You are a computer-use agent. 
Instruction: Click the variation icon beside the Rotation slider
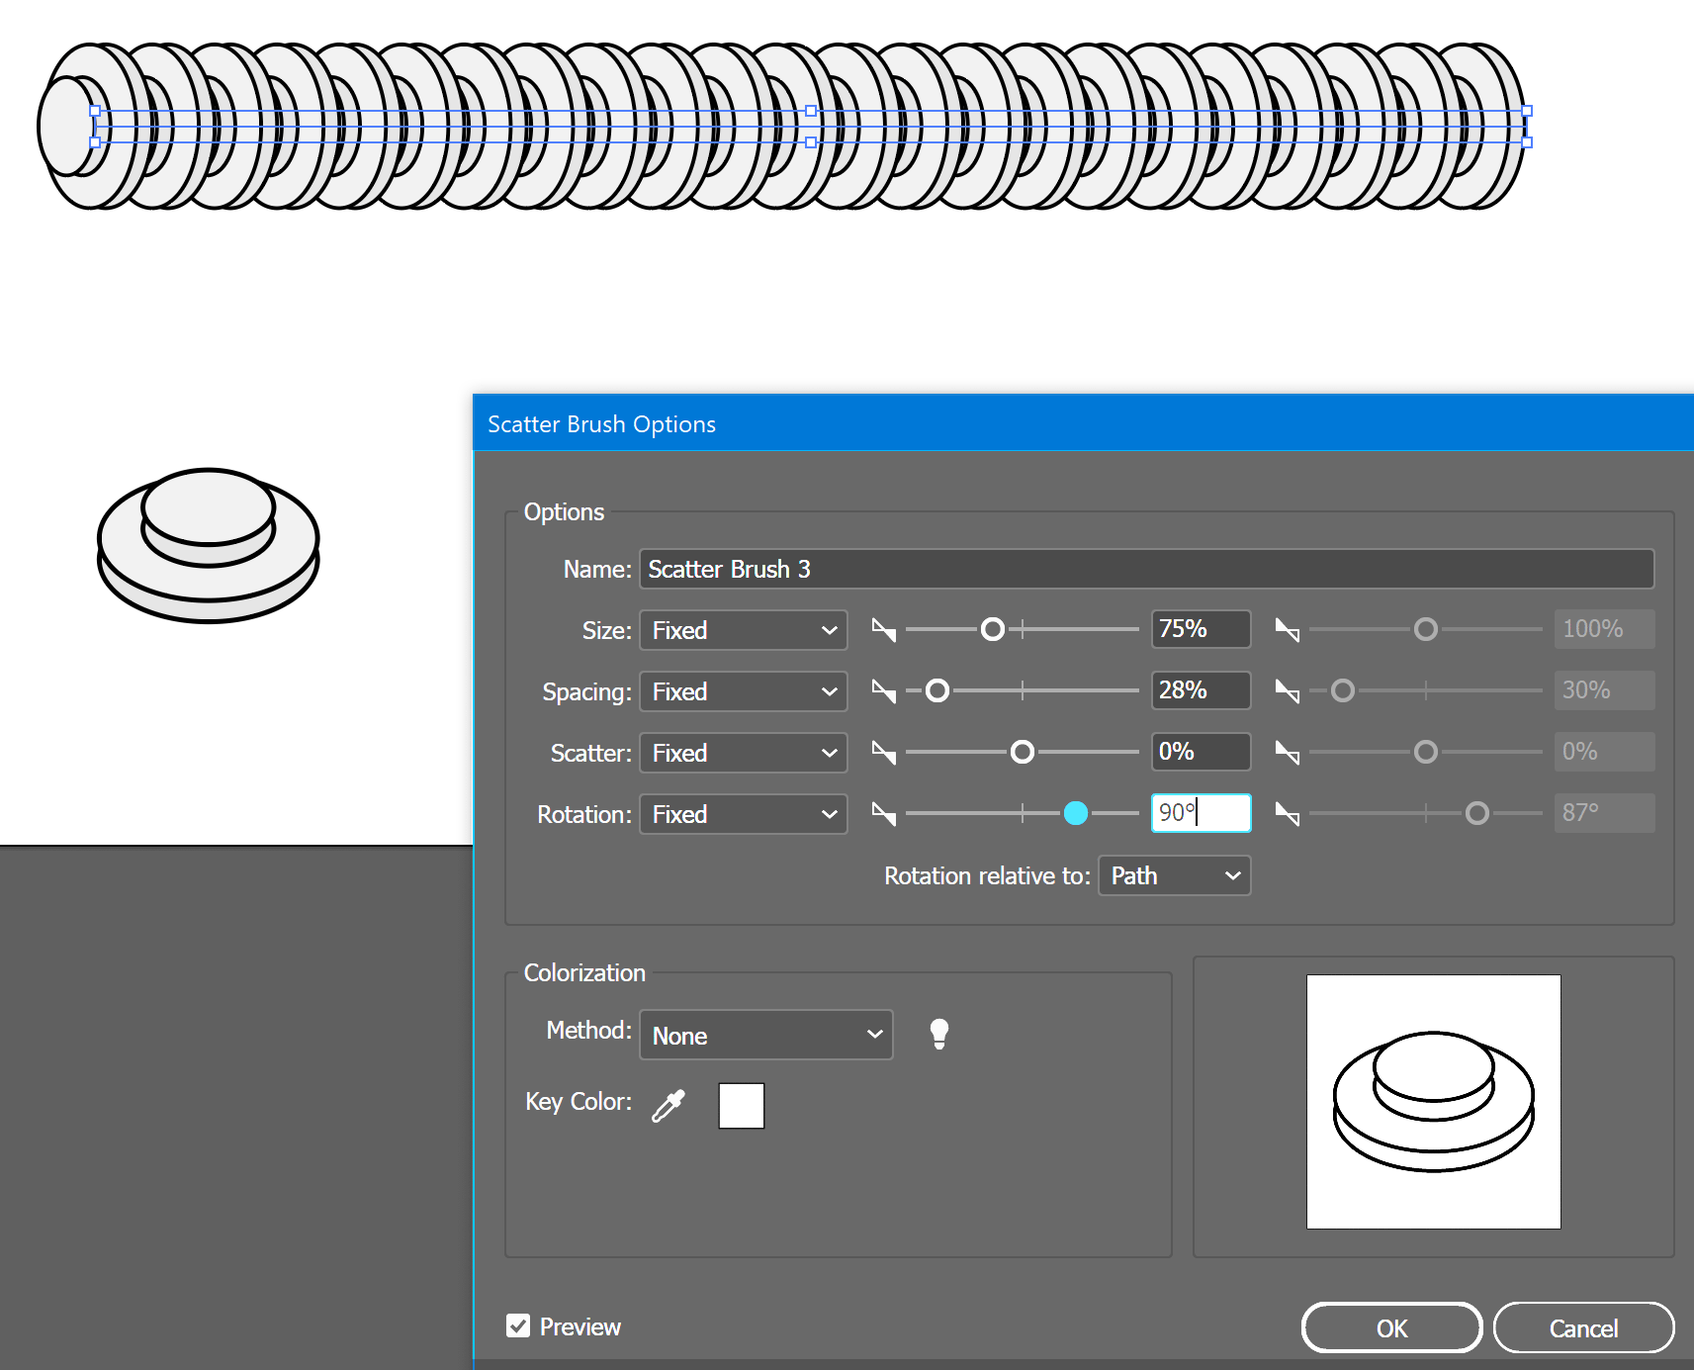[x=884, y=813]
